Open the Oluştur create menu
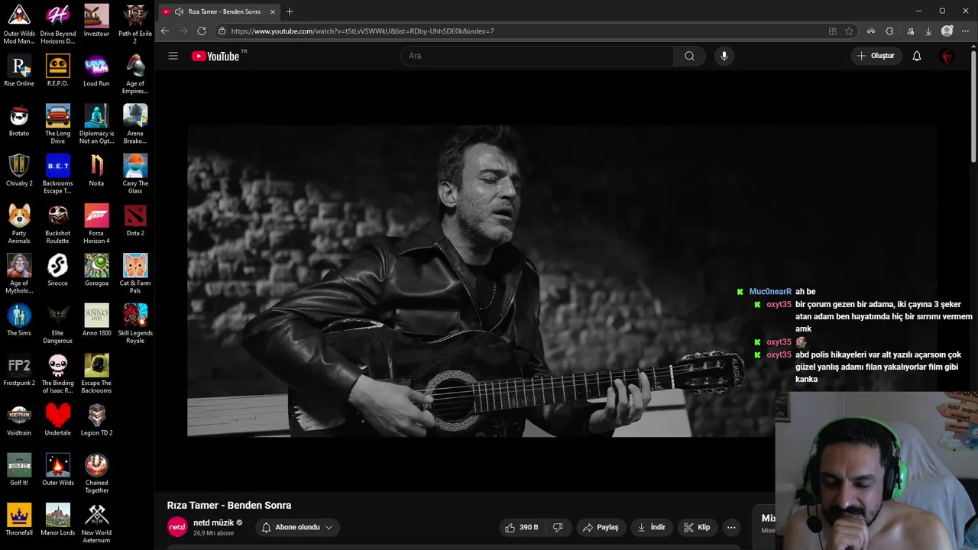Image resolution: width=978 pixels, height=550 pixels. (876, 56)
